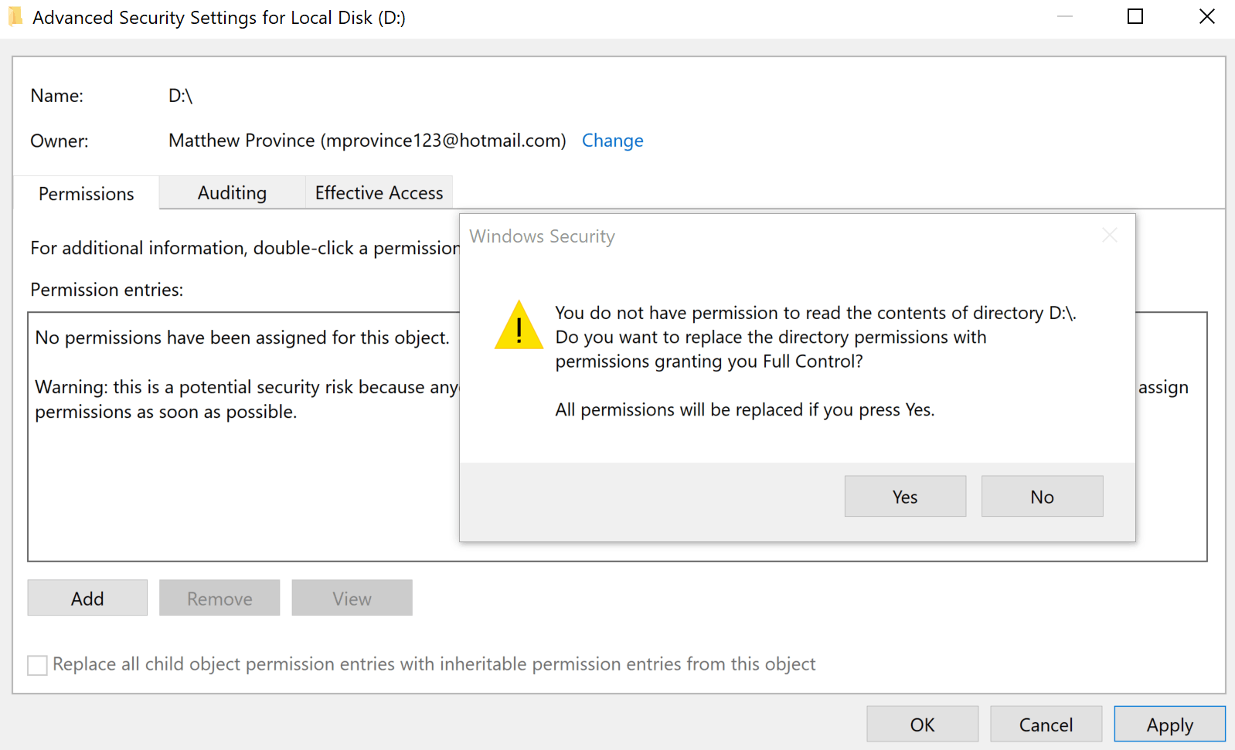
Task: Confirm settings with the OK button
Action: point(922,725)
